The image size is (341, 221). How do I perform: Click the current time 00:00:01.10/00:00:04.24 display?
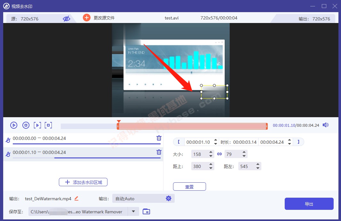(296, 125)
